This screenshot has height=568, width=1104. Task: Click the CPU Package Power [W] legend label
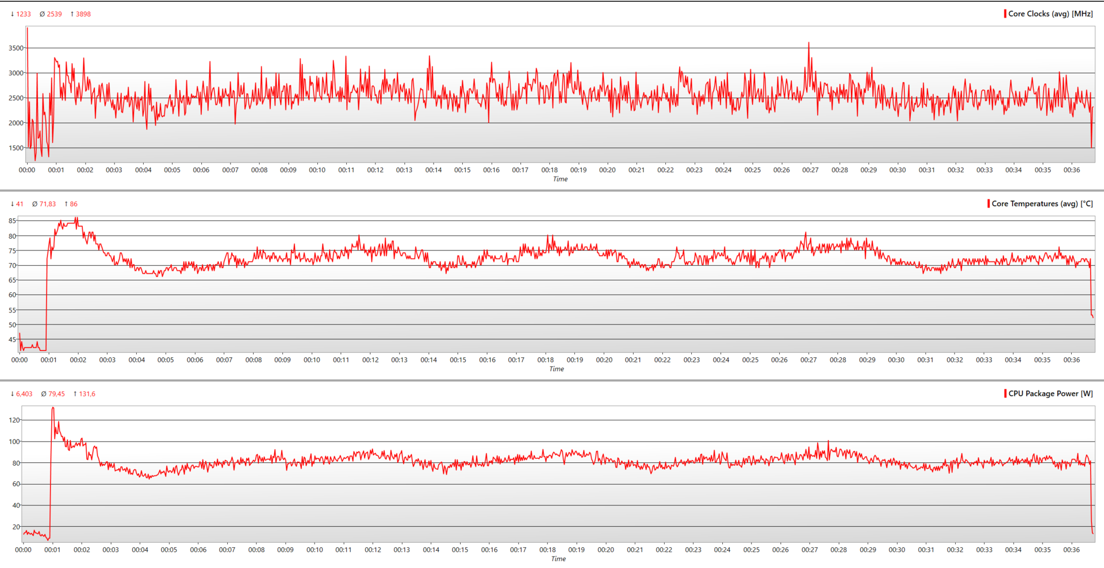[1051, 393]
